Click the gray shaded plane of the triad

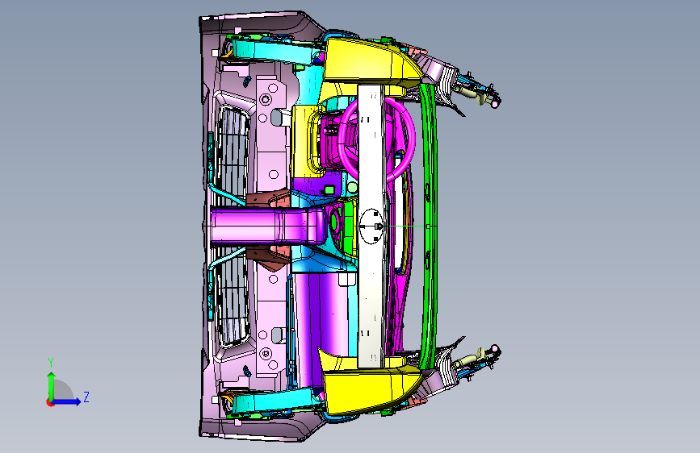coord(64,390)
